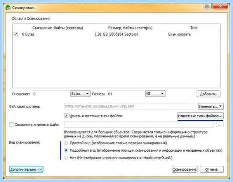The image size is (233, 182).
Task: Open the Bytes offset unit dropdown
Action: pyautogui.click(x=80, y=94)
